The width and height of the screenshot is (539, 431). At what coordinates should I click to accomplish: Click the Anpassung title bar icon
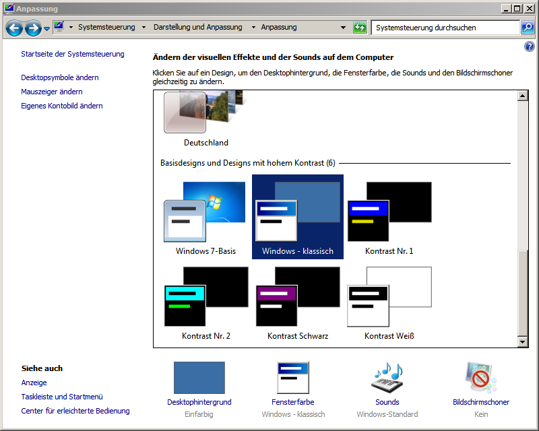(9, 8)
